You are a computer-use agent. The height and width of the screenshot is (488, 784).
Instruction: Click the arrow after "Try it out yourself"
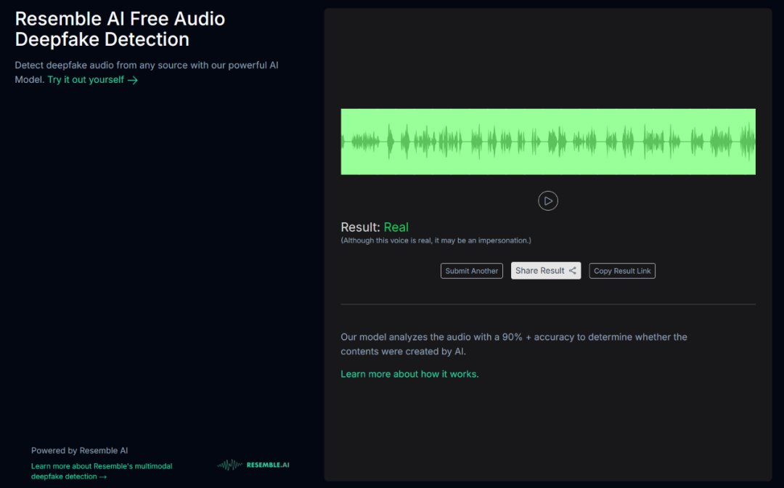click(133, 80)
